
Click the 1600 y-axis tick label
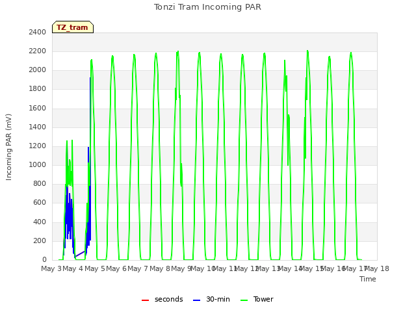[38, 109]
